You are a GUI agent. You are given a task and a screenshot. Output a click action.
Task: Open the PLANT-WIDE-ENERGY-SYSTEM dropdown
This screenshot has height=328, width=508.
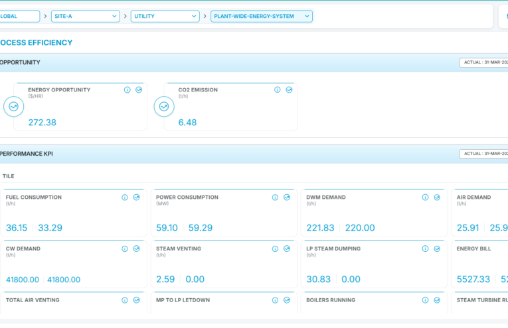point(262,16)
